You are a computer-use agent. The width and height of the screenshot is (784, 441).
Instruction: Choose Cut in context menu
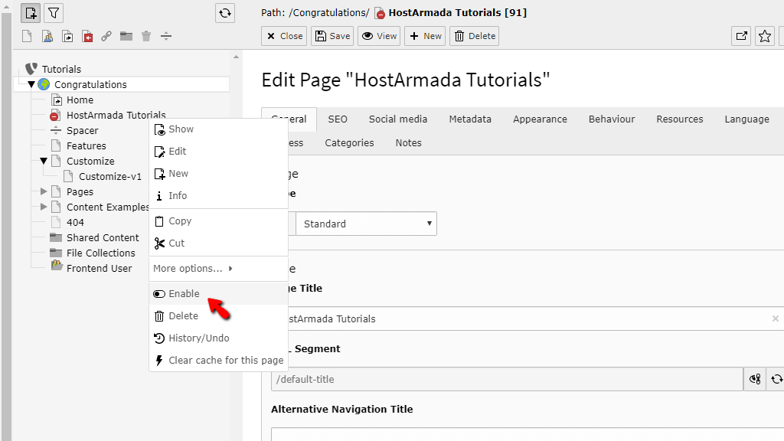(x=218, y=243)
